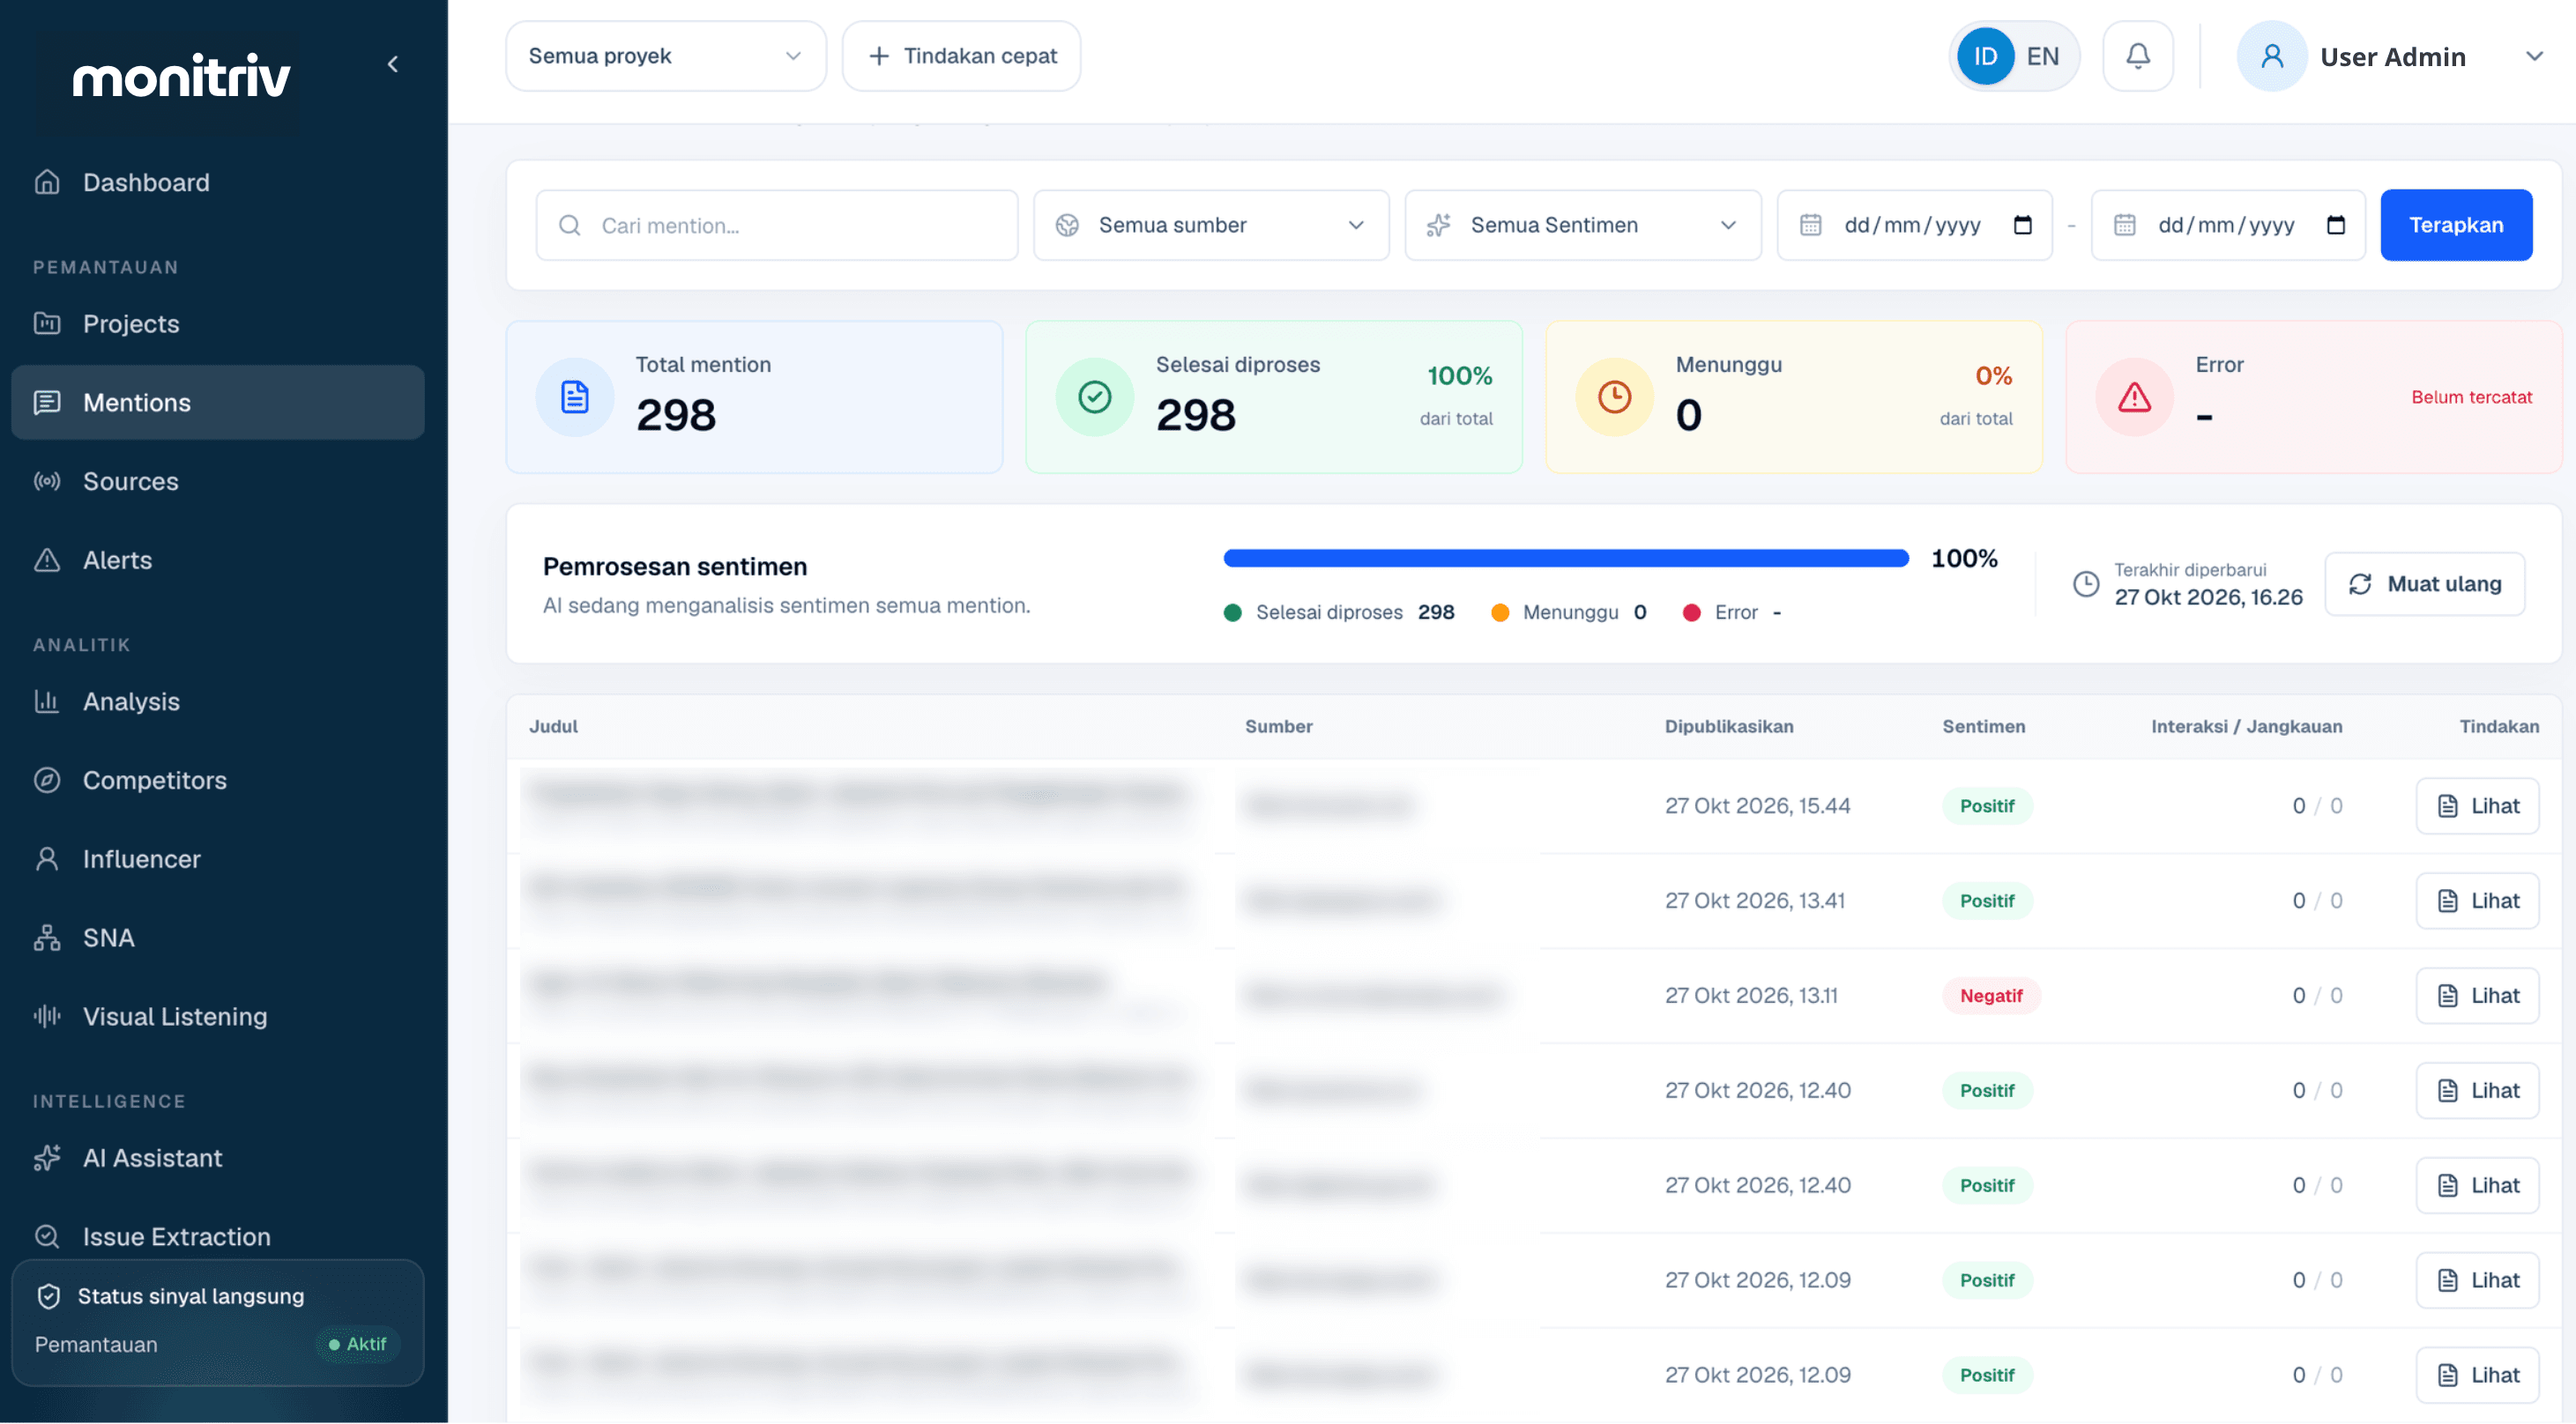This screenshot has width=2576, height=1424.
Task: Click the Negatif sentiment badge
Action: (x=1990, y=995)
